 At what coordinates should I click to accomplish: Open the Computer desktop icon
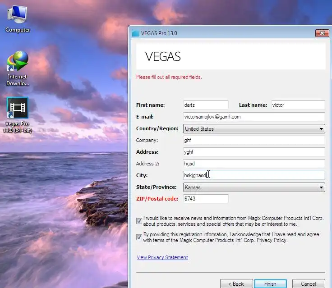tap(18, 19)
